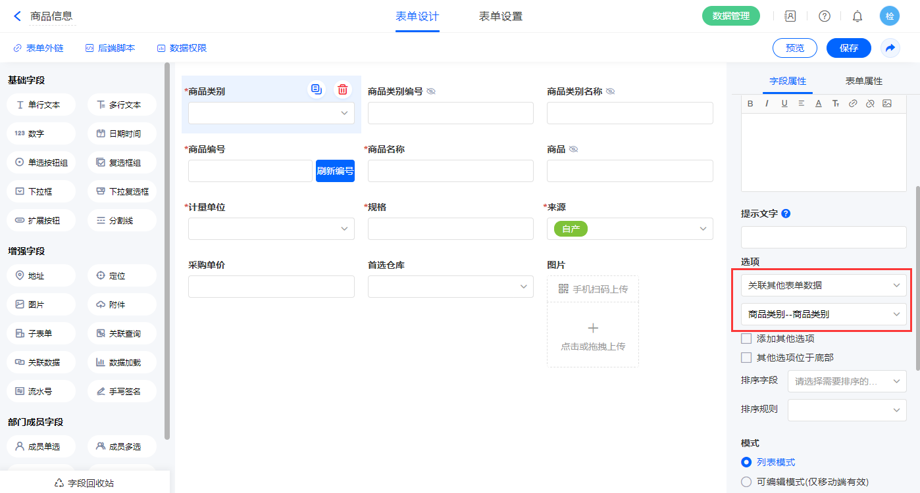Select the 可编辑模式 radio button
920x493 pixels.
click(x=746, y=482)
